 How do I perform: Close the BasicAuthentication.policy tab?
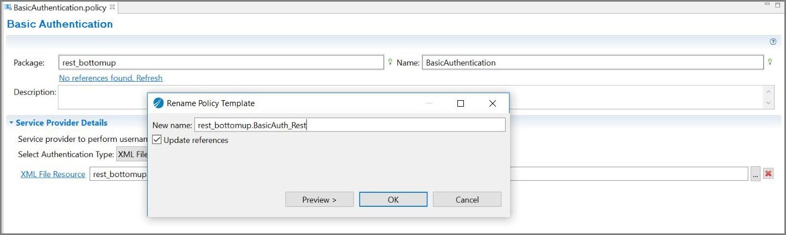112,8
